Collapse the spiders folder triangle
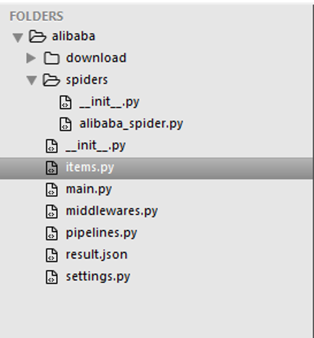 (x=32, y=80)
